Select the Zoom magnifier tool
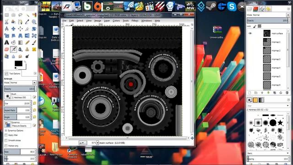This screenshot has width=293, height=165. pyautogui.click(x=34, y=22)
